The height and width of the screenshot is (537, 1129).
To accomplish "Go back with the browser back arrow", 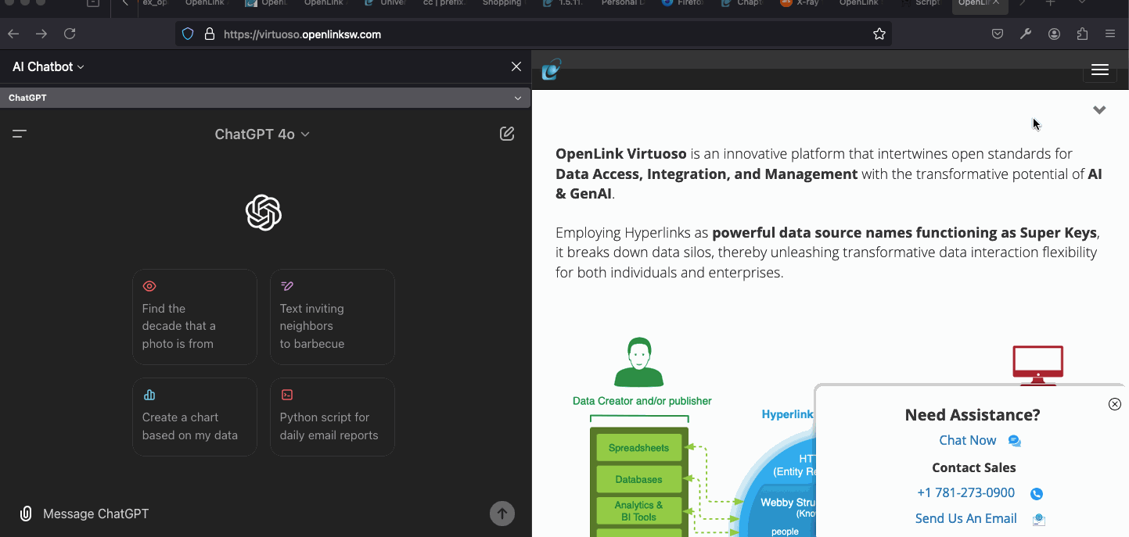I will tap(13, 34).
